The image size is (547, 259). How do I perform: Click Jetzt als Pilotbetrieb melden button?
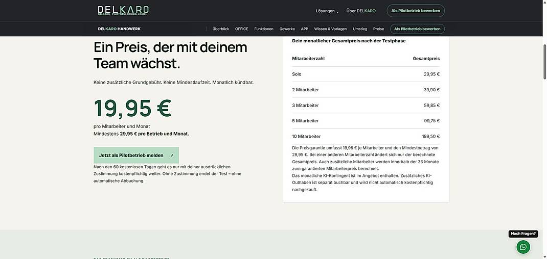point(136,156)
